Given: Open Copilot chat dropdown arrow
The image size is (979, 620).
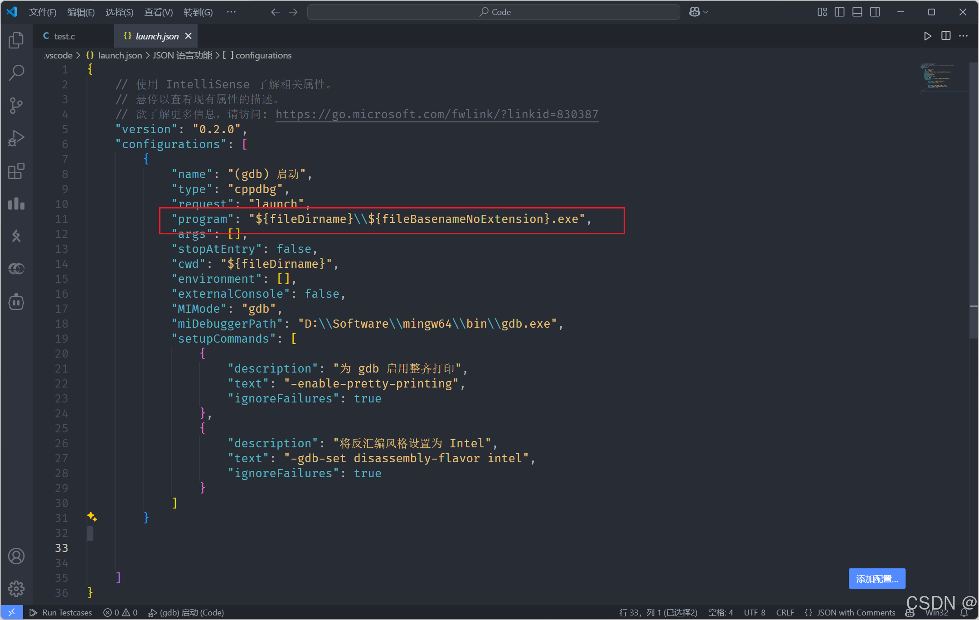Looking at the screenshot, I should pos(706,12).
